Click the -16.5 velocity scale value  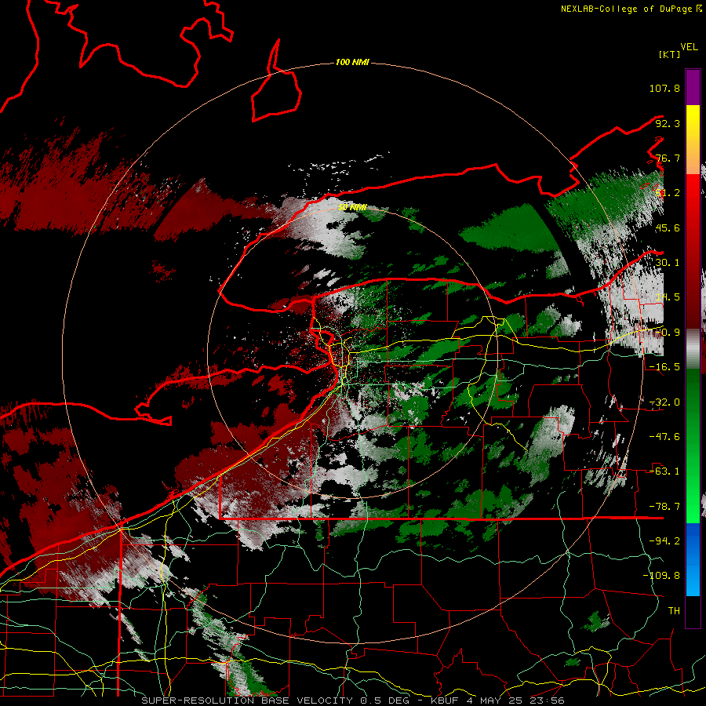point(664,367)
